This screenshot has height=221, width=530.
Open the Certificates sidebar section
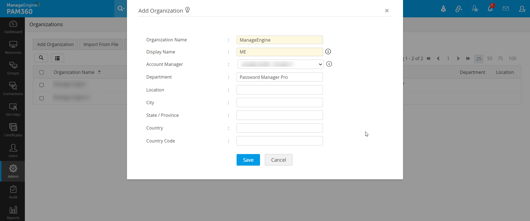(13, 130)
